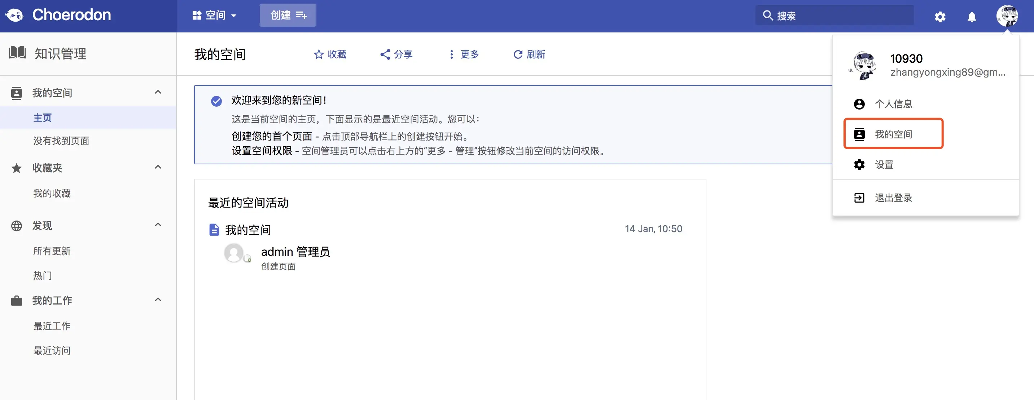Collapse the 收藏夹 sidebar section
This screenshot has width=1034, height=400.
click(158, 167)
